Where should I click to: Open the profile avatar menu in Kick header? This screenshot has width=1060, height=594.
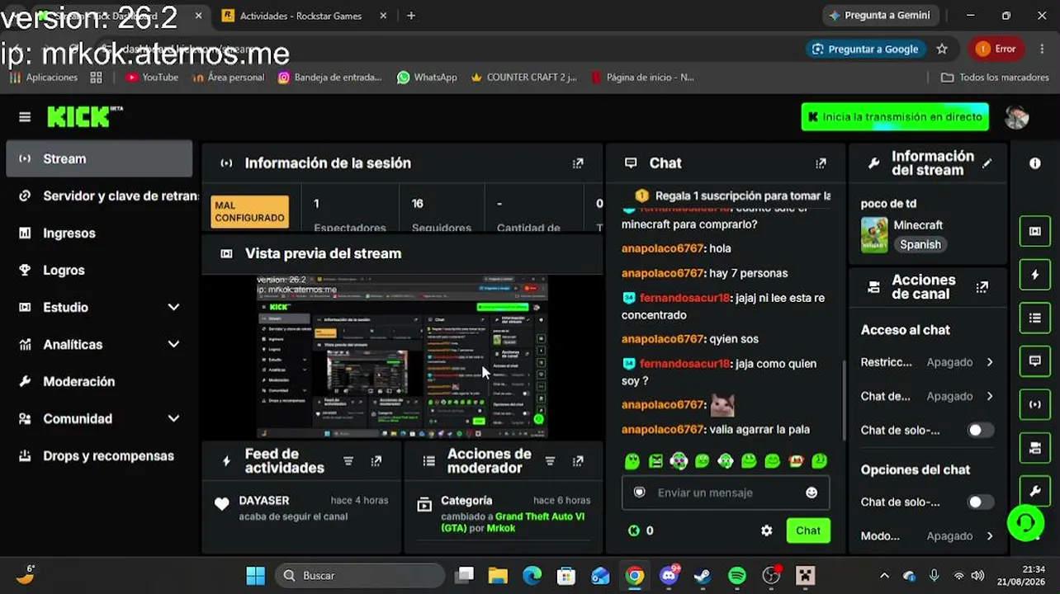(x=1016, y=117)
